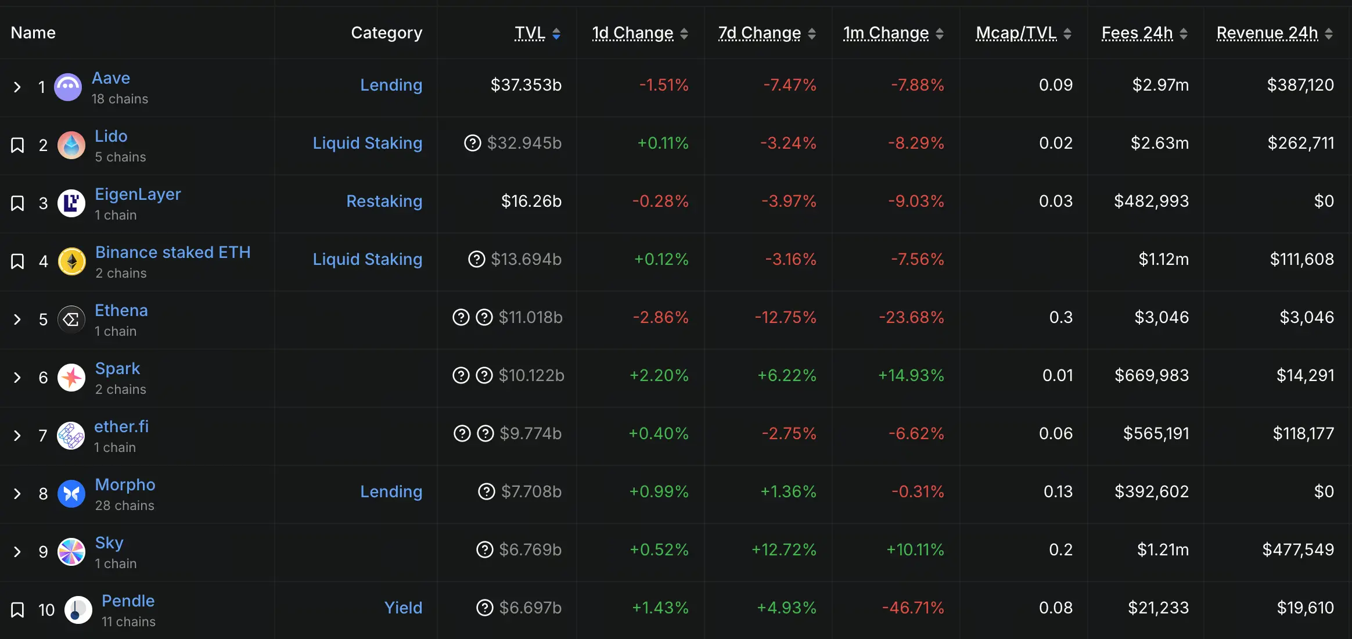1352x639 pixels.
Task: Open the Binance staked ETH protocol link
Action: 173,252
